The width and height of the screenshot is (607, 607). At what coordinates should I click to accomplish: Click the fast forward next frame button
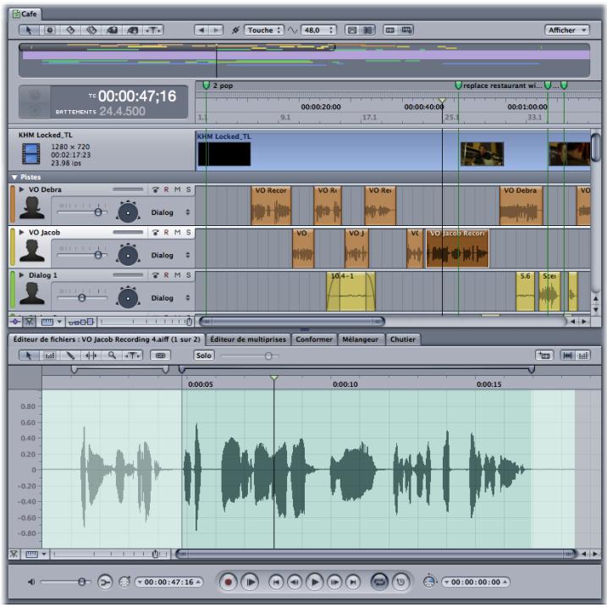pyautogui.click(x=334, y=582)
